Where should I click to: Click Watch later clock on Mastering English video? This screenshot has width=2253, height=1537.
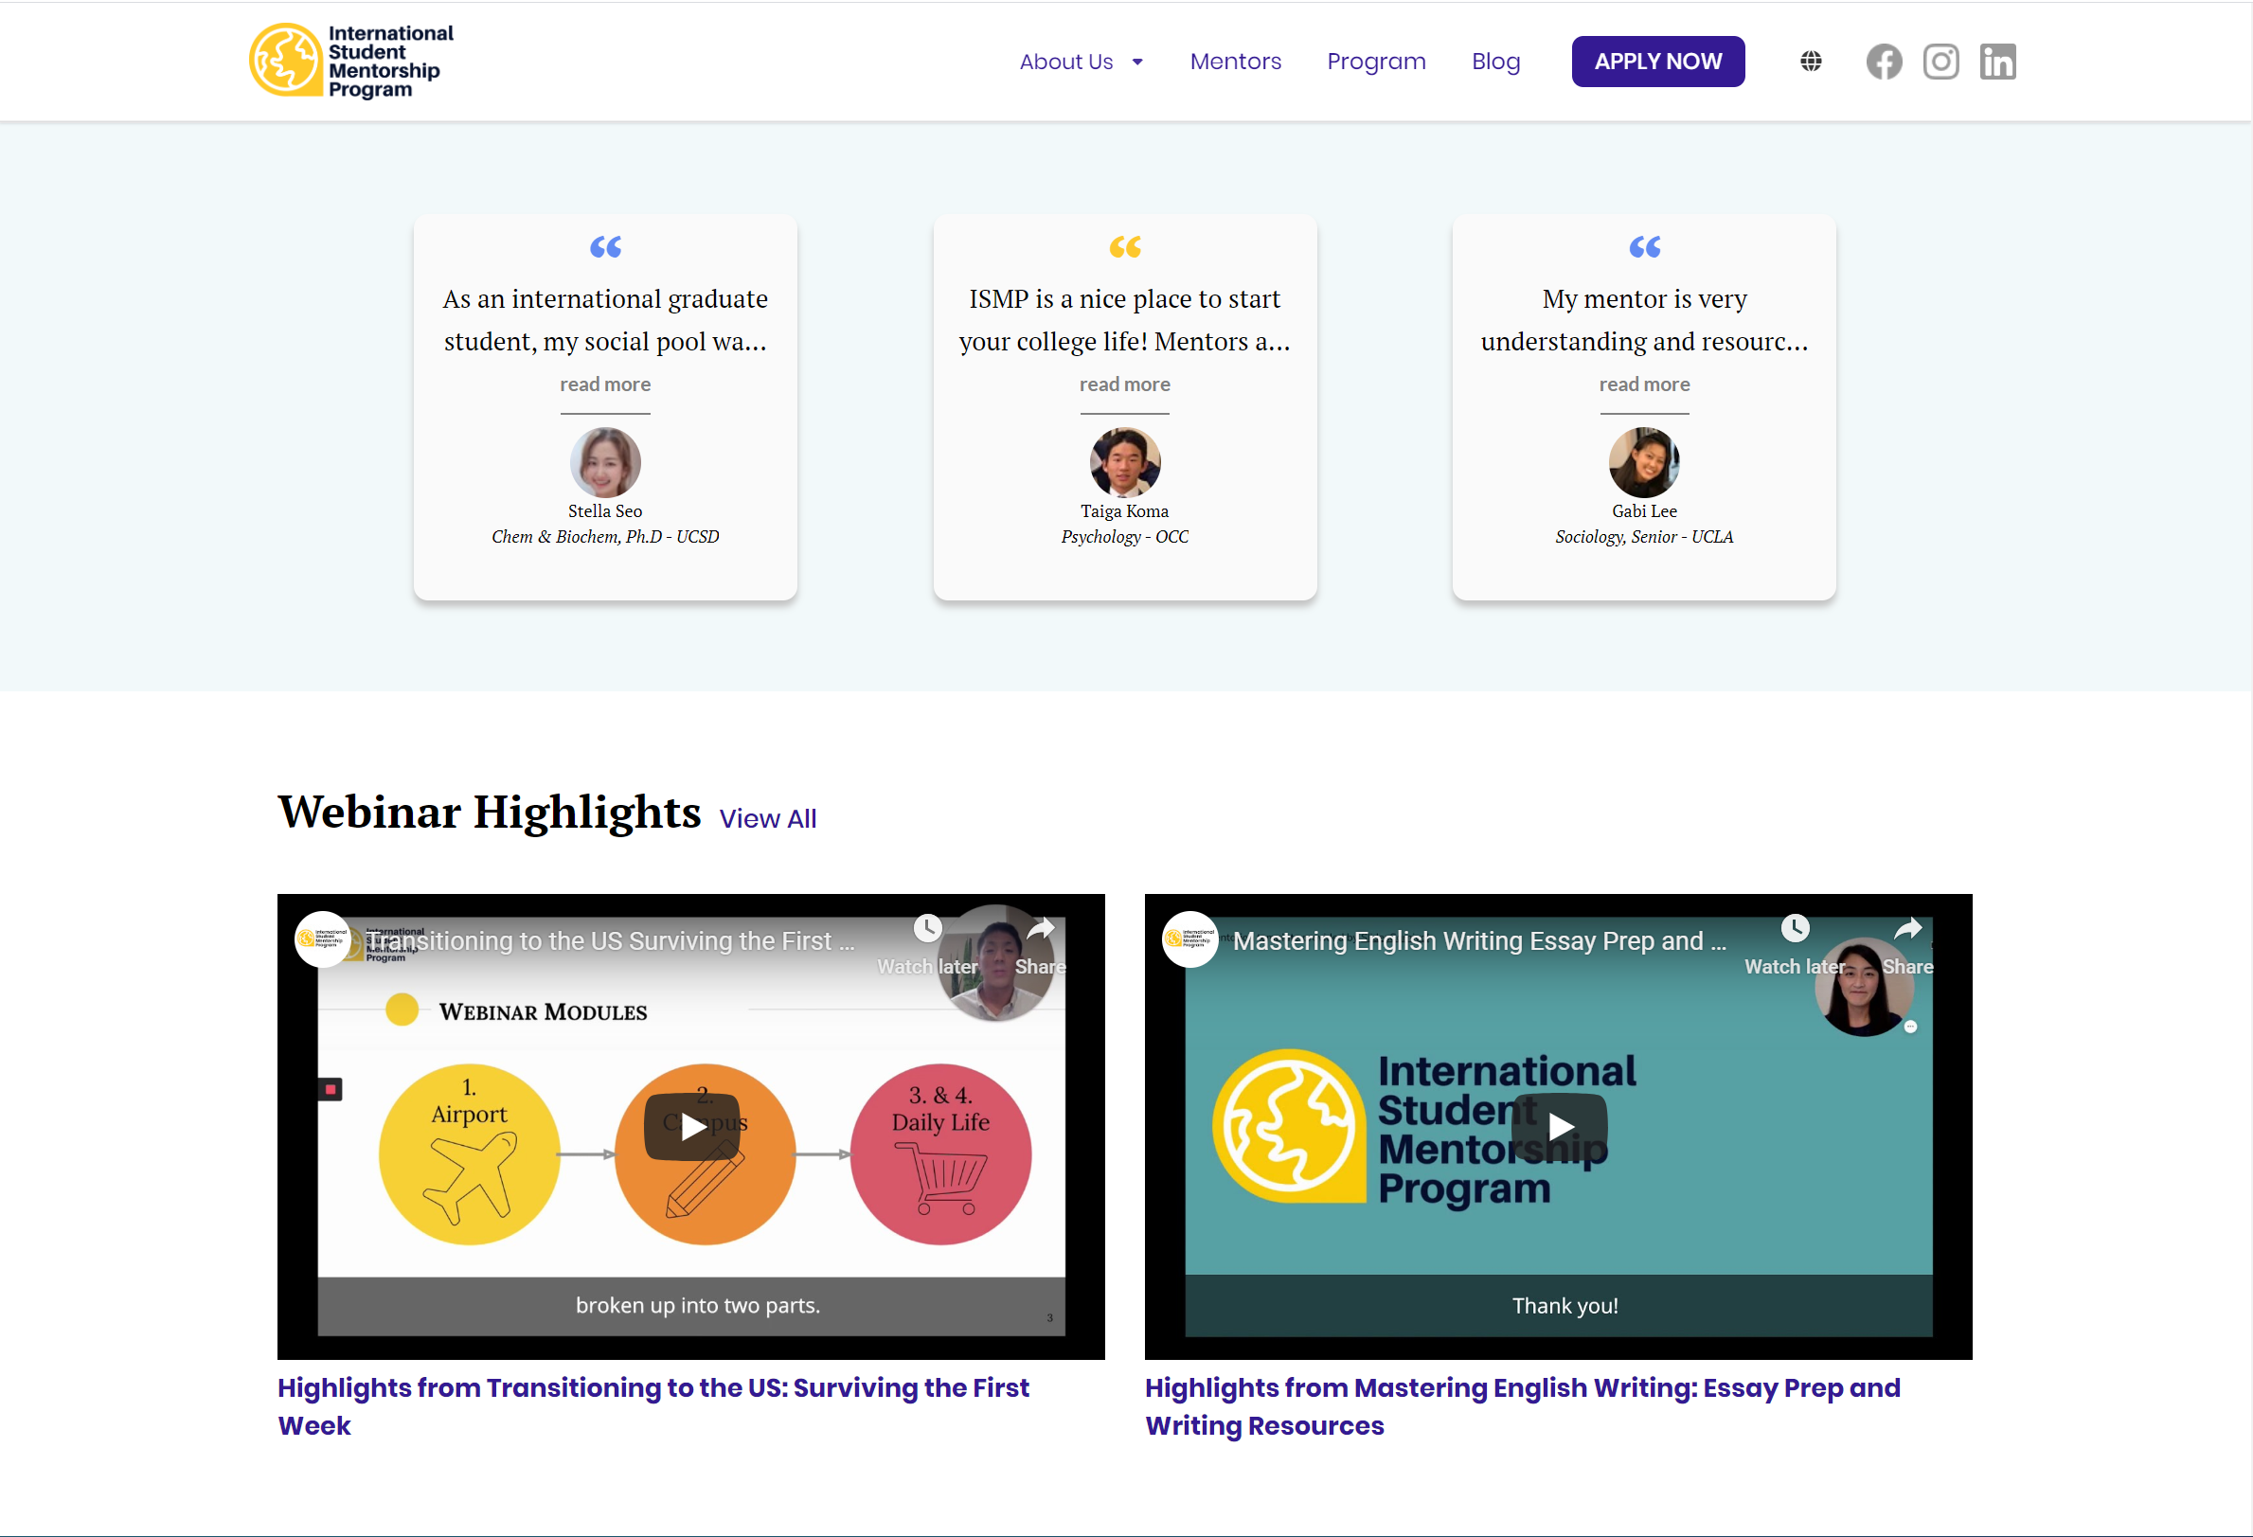[1795, 929]
